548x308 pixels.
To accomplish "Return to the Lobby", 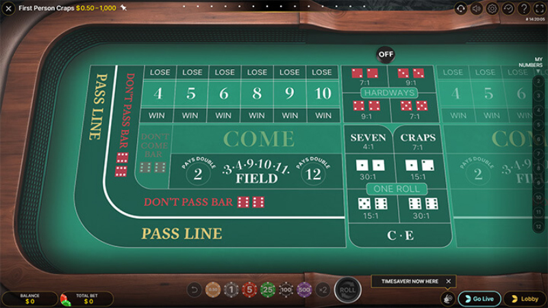I will [x=525, y=298].
